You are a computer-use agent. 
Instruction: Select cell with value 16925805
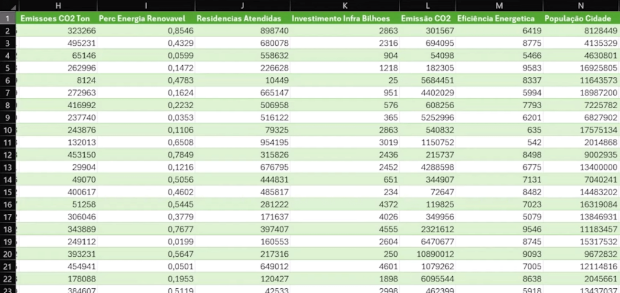pos(581,68)
